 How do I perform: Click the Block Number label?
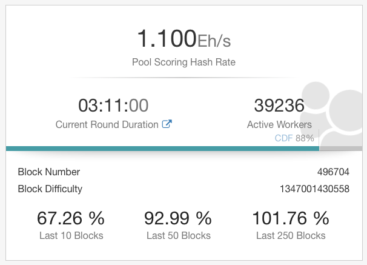coord(49,172)
